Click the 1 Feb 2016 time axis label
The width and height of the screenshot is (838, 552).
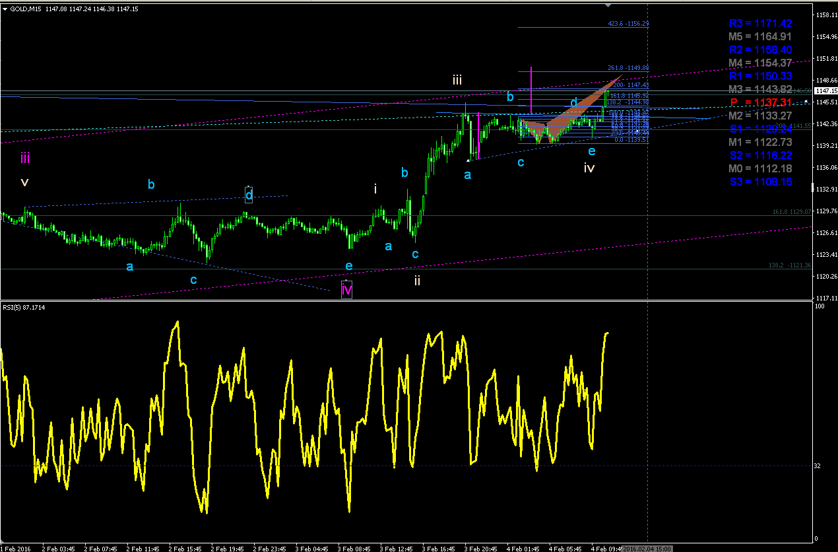click(16, 548)
